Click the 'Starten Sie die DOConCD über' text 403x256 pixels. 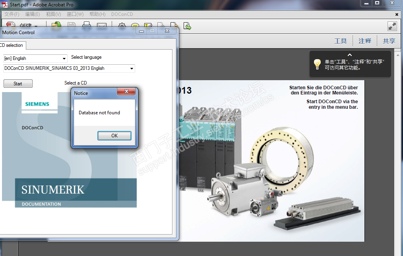(324, 90)
